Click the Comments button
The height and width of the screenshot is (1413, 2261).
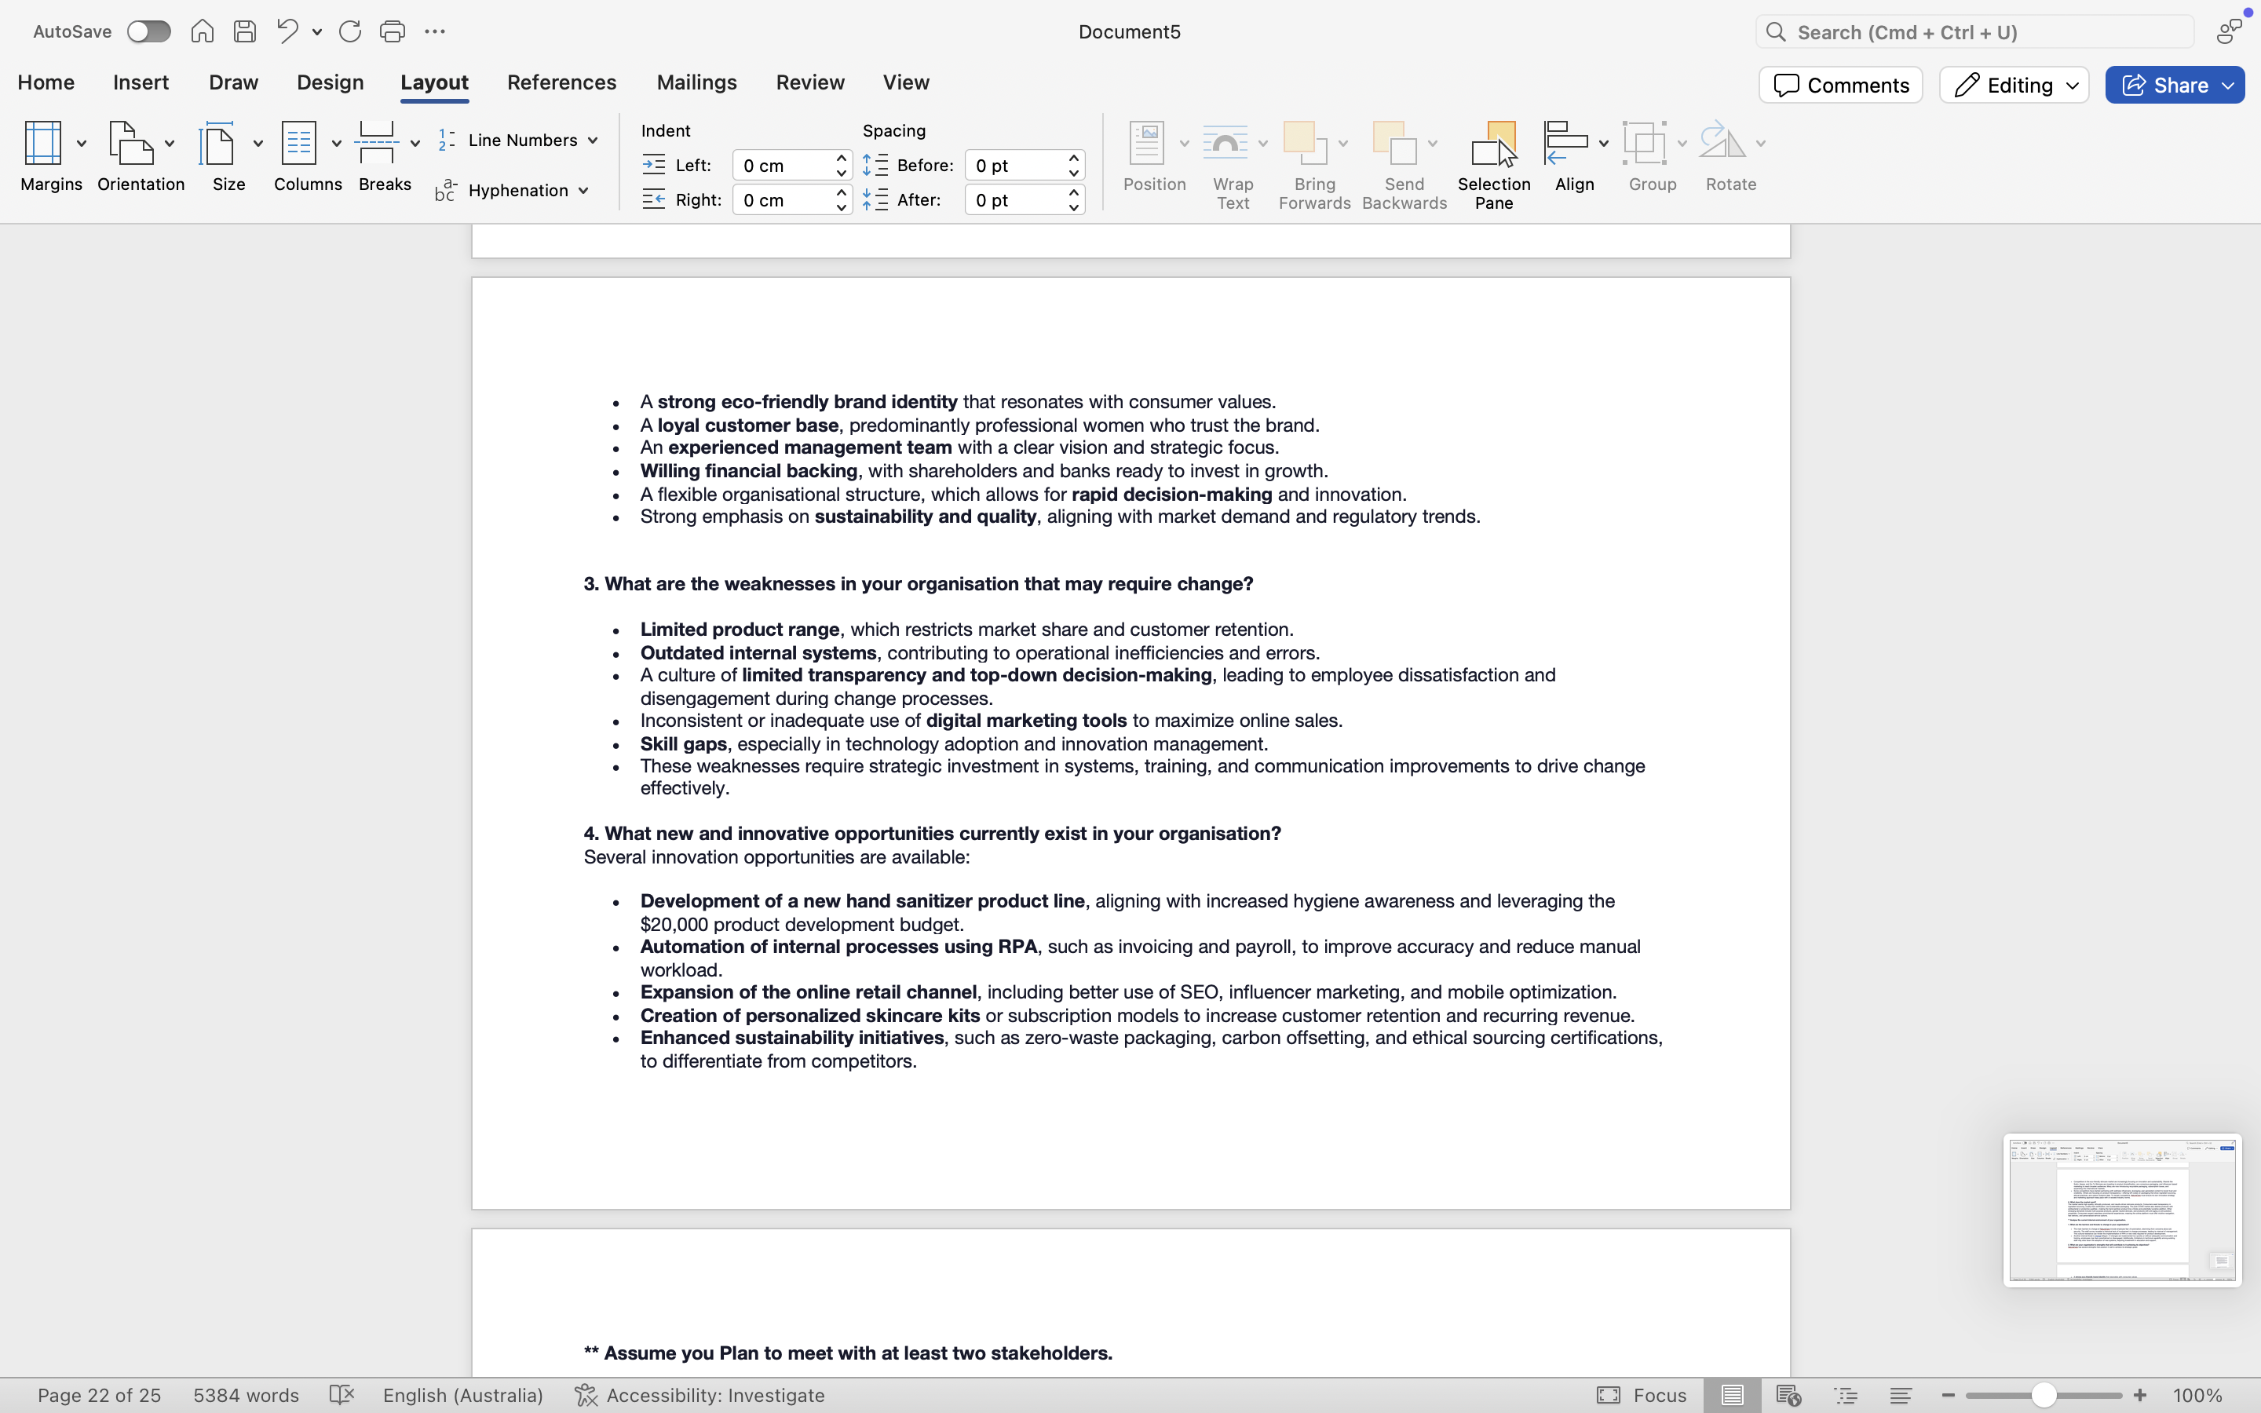pos(1839,85)
